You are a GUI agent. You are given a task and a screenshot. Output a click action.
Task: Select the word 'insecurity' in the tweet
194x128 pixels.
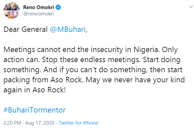point(107,50)
